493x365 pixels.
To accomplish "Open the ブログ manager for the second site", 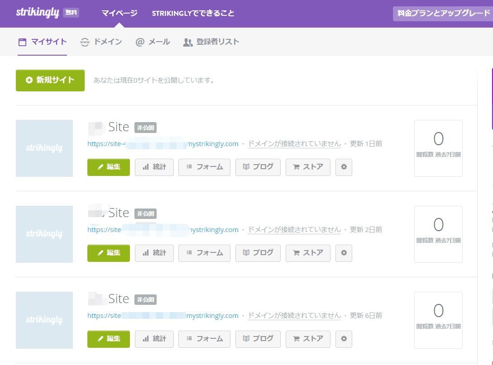I will [x=258, y=253].
